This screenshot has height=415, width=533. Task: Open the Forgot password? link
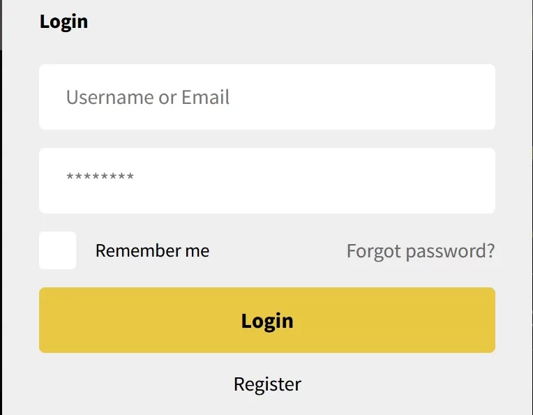click(x=420, y=250)
